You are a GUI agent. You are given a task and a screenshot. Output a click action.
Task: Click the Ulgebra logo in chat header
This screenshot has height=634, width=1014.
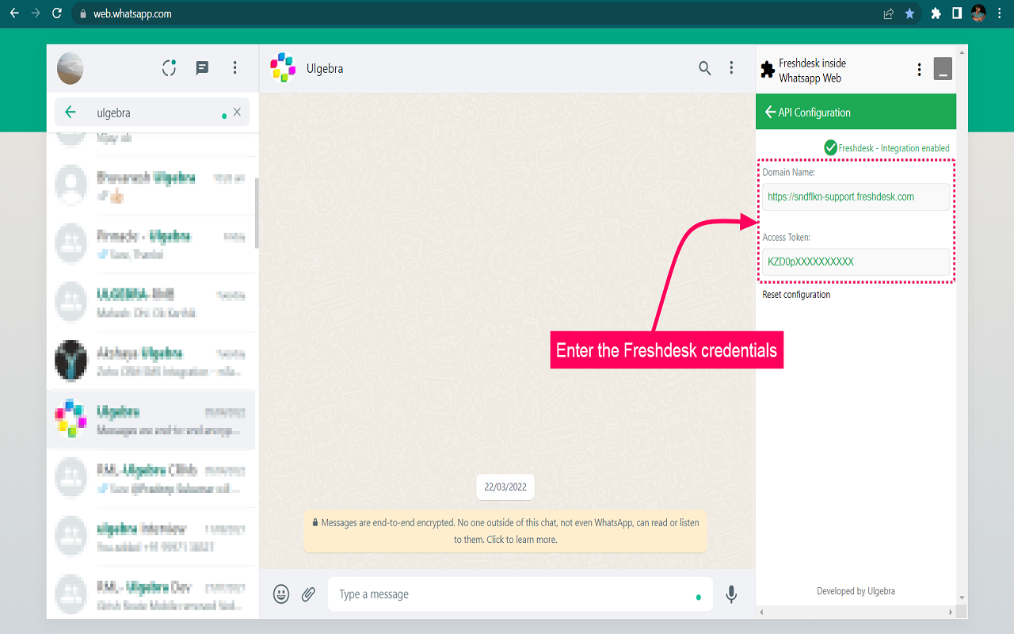pyautogui.click(x=283, y=68)
